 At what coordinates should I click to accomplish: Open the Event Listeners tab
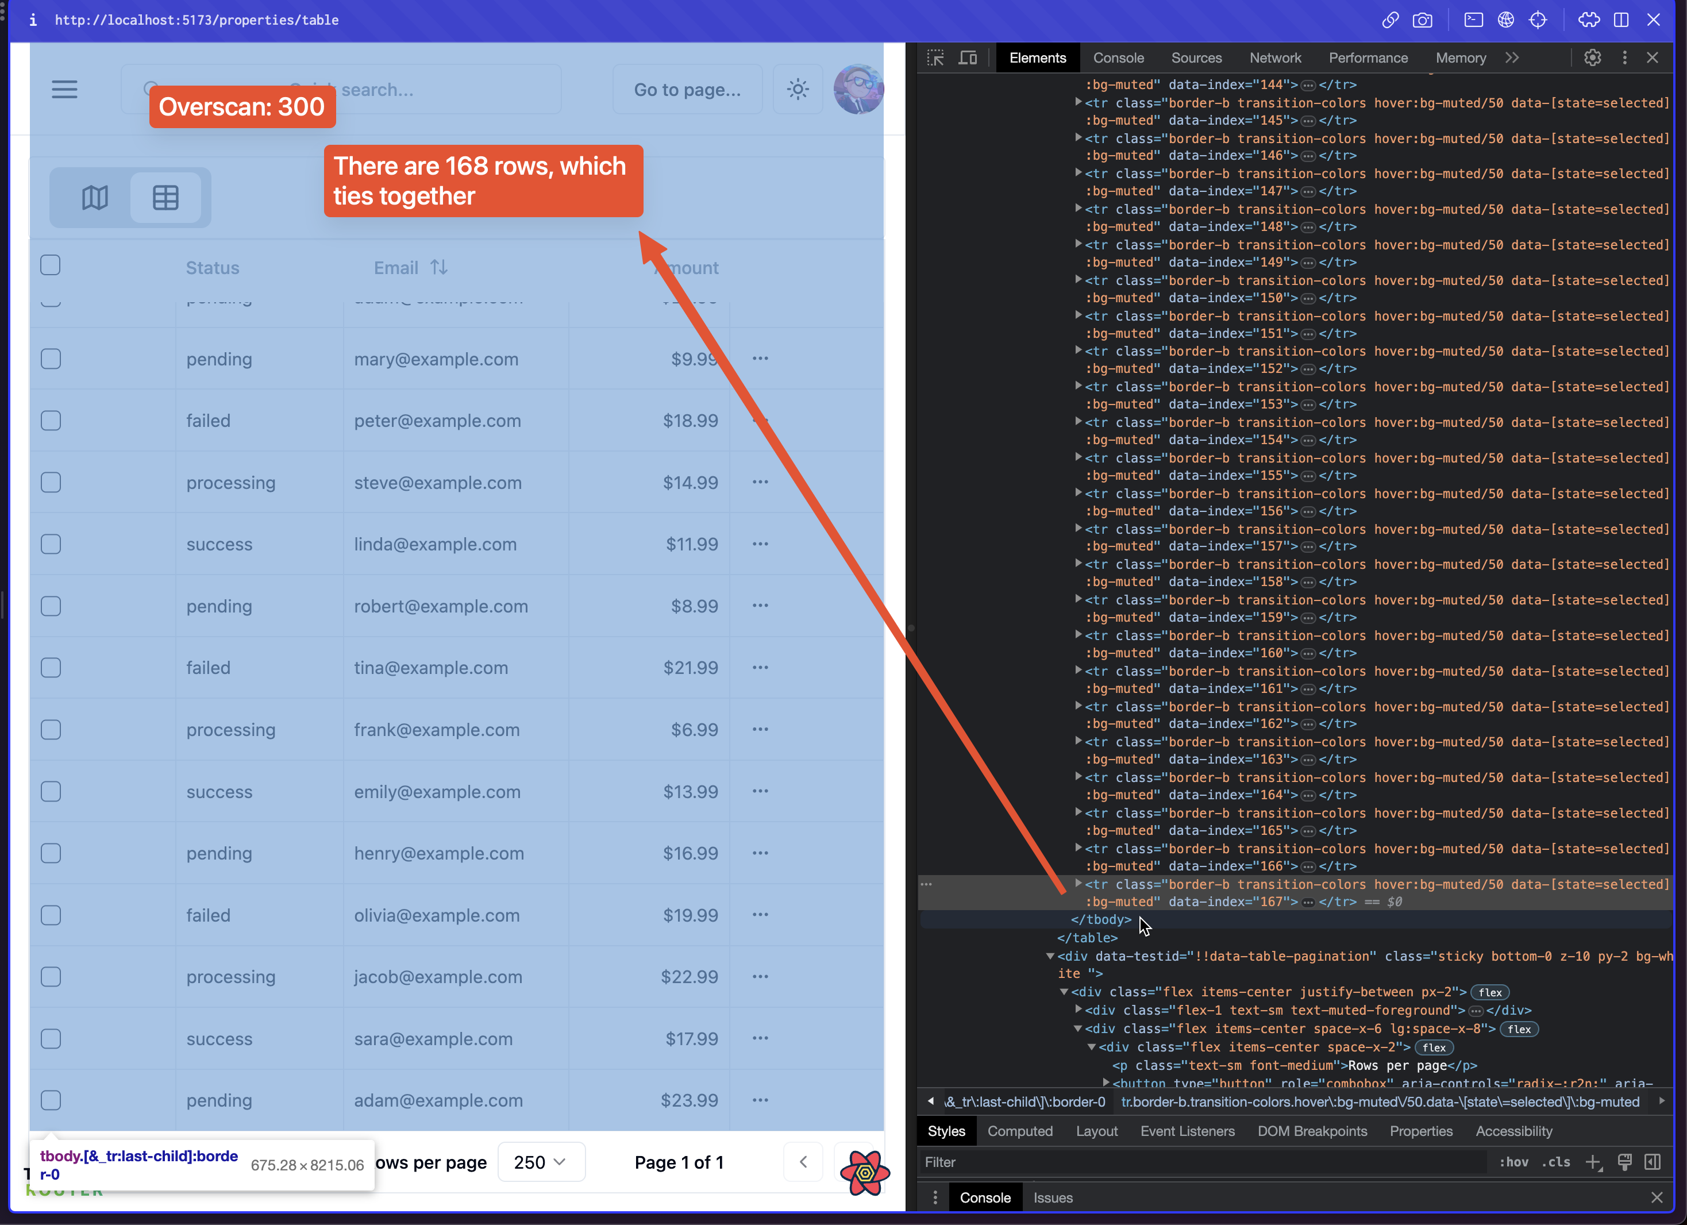point(1187,1131)
